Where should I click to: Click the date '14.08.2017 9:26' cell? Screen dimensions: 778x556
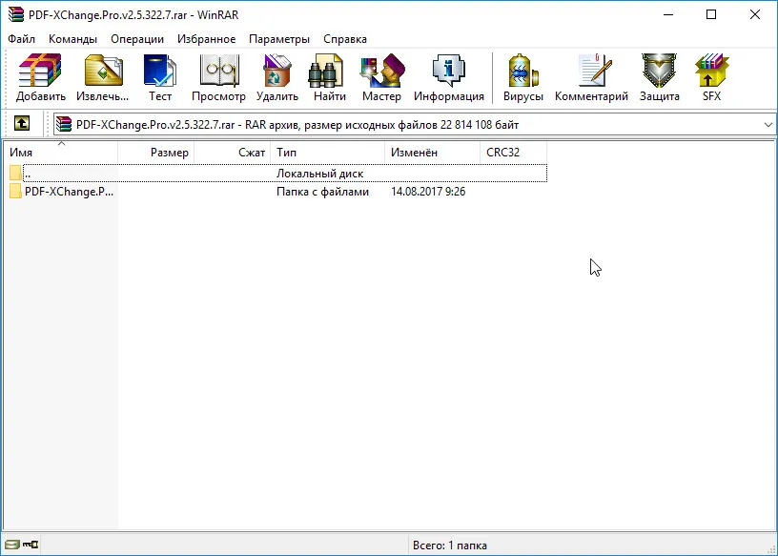[428, 192]
